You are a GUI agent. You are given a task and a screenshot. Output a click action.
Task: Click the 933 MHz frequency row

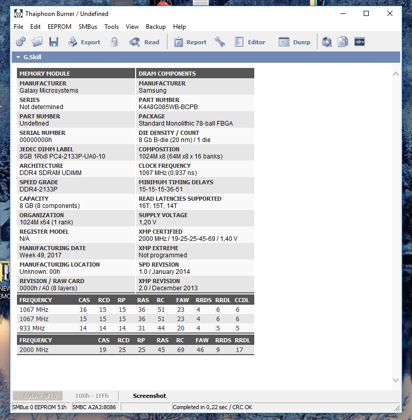click(x=135, y=328)
